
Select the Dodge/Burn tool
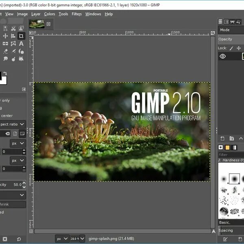[13, 59]
